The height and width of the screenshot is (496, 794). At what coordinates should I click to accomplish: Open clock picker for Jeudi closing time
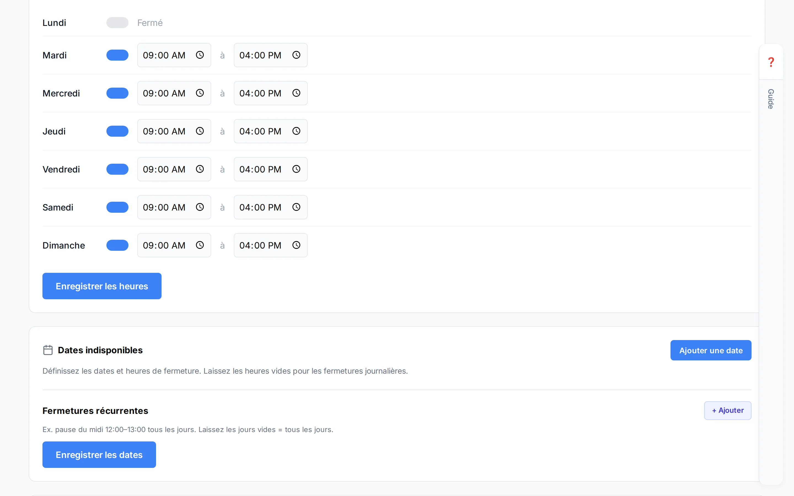[x=296, y=131]
